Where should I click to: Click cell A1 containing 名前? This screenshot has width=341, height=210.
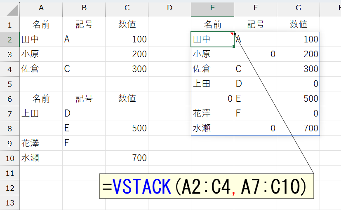point(41,25)
